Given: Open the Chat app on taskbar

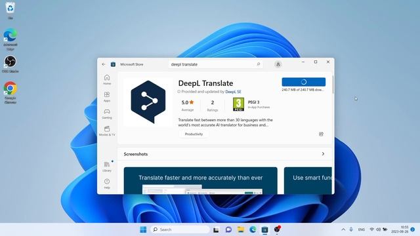Looking at the screenshot, I should [228, 229].
